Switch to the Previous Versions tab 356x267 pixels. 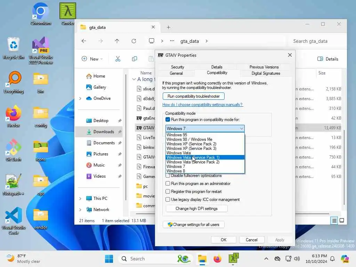click(264, 67)
